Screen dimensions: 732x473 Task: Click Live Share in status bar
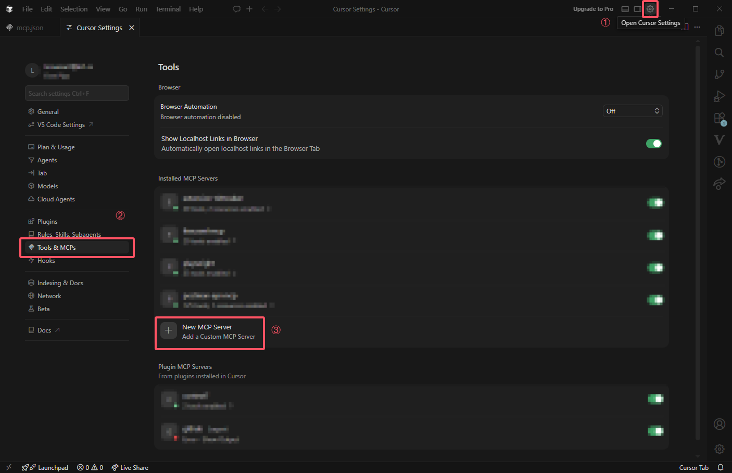130,467
